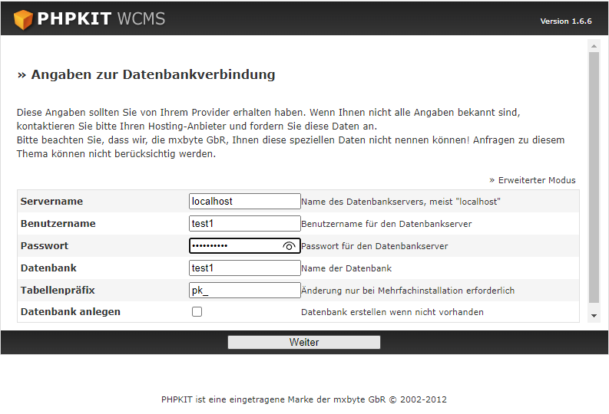Screen dimensions: 609x414
Task: Click the Servername row label
Action: point(51,202)
